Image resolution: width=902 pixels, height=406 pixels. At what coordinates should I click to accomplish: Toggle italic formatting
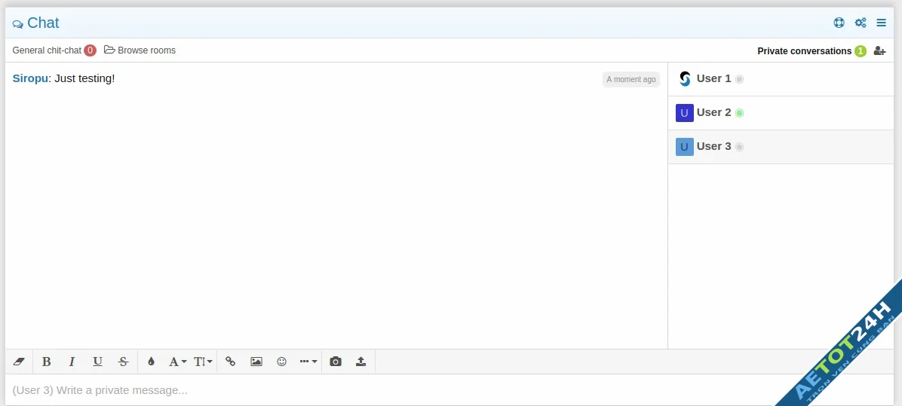tap(72, 362)
